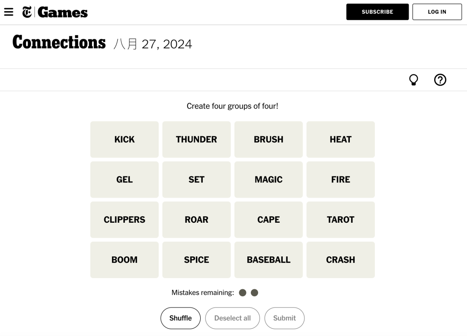Choose the BASEBALL tile

click(x=269, y=260)
